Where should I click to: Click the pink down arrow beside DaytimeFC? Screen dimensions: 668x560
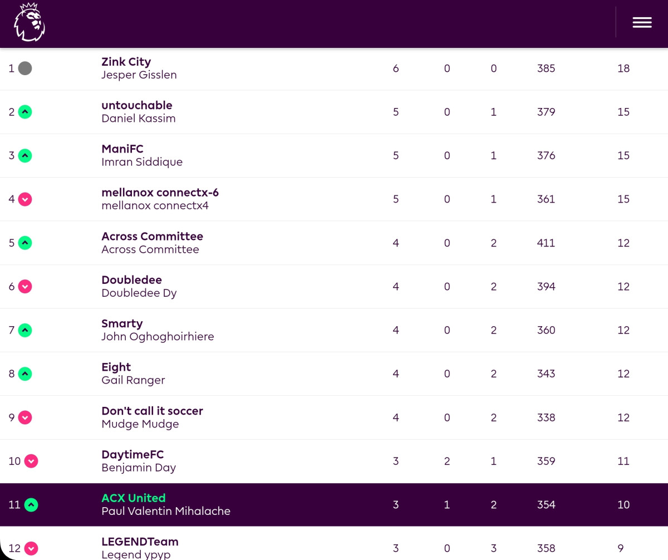coord(31,461)
